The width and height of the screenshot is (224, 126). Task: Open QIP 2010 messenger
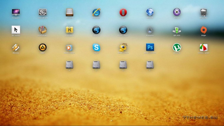(x=177, y=30)
